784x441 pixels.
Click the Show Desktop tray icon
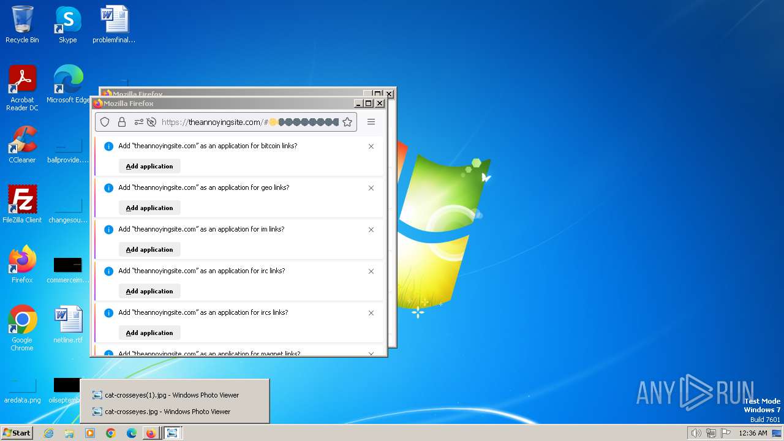pos(777,433)
